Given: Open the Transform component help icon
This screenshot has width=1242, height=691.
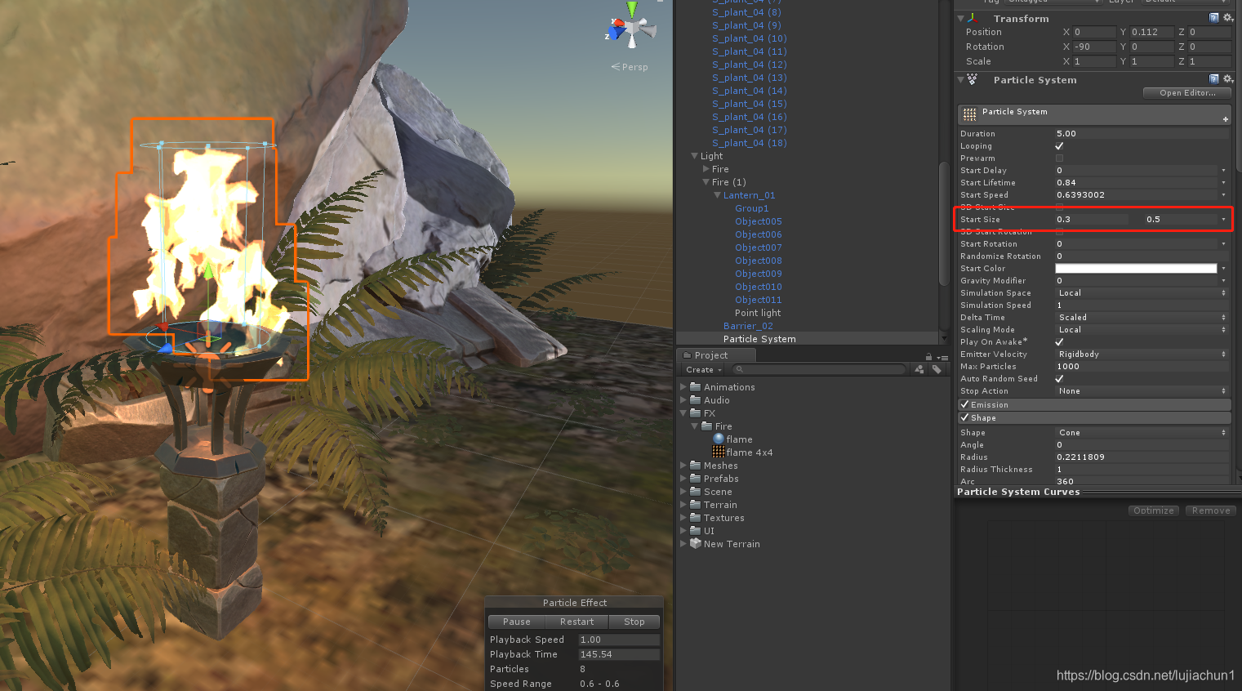Looking at the screenshot, I should pos(1214,18).
